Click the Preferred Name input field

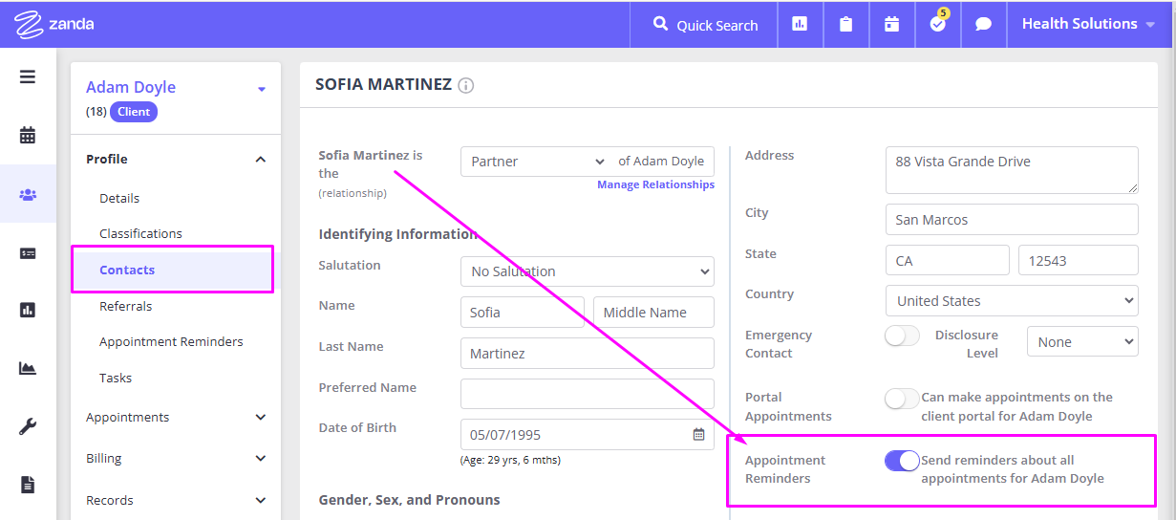pyautogui.click(x=587, y=394)
